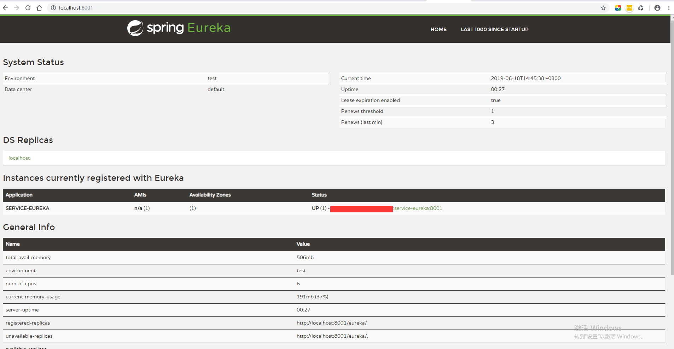The image size is (674, 349).
Task: Select the n/a (1) AMIs cell
Action: (142, 208)
